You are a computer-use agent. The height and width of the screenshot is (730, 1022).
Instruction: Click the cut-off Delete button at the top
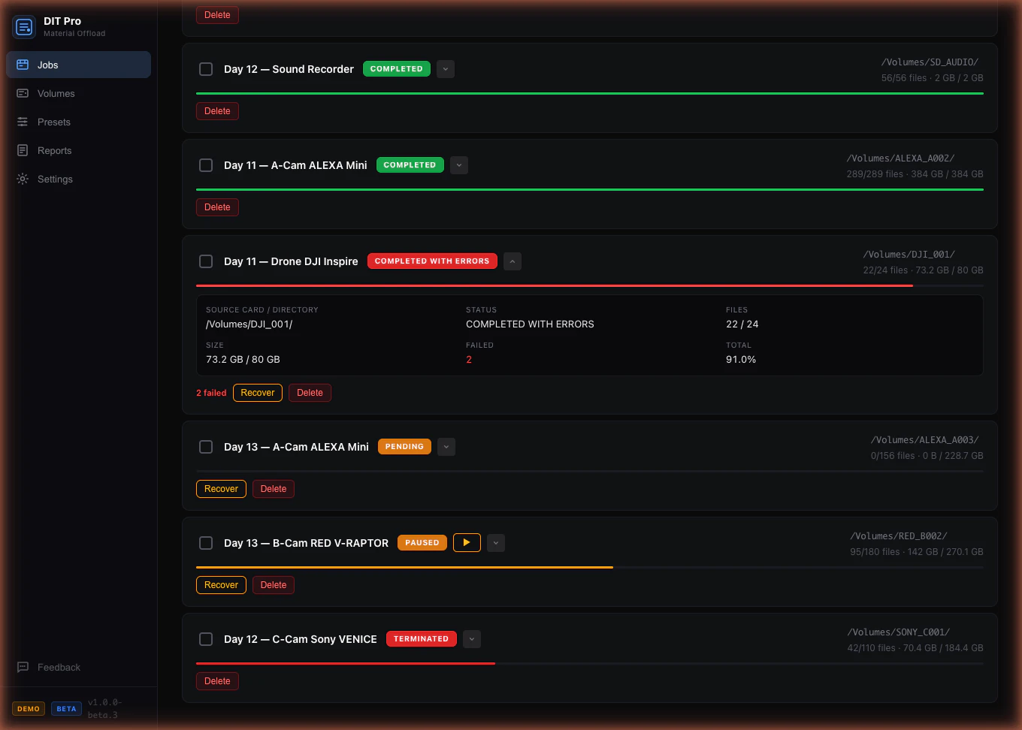[217, 15]
